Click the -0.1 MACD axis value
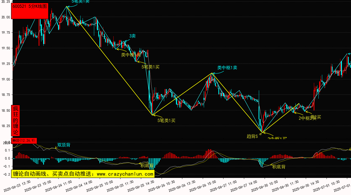 point(6,166)
